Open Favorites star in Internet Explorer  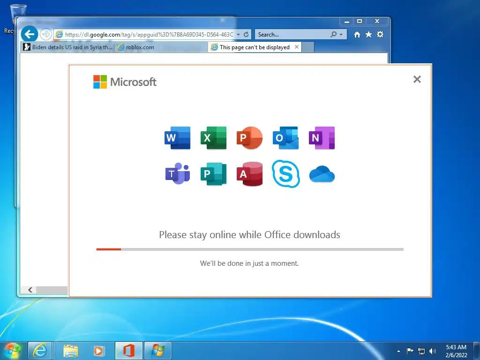(x=368, y=34)
